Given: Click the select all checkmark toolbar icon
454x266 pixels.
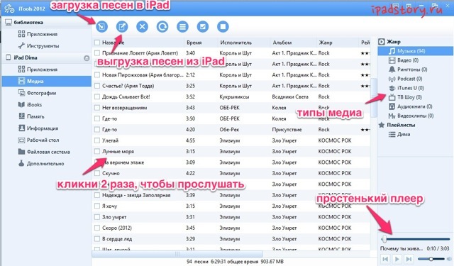Looking at the screenshot, I should tap(203, 27).
